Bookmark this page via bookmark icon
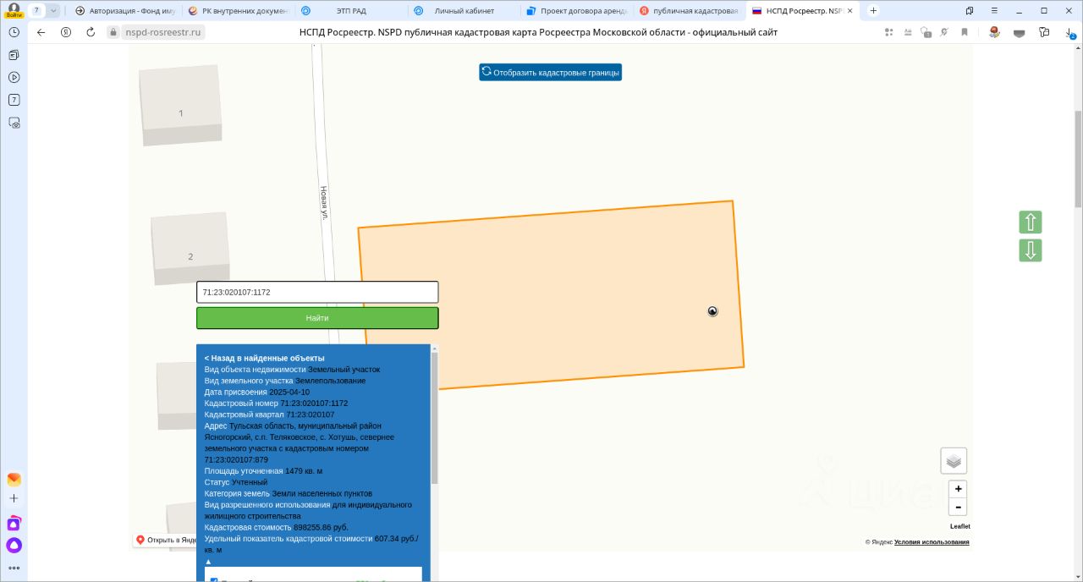 (965, 32)
